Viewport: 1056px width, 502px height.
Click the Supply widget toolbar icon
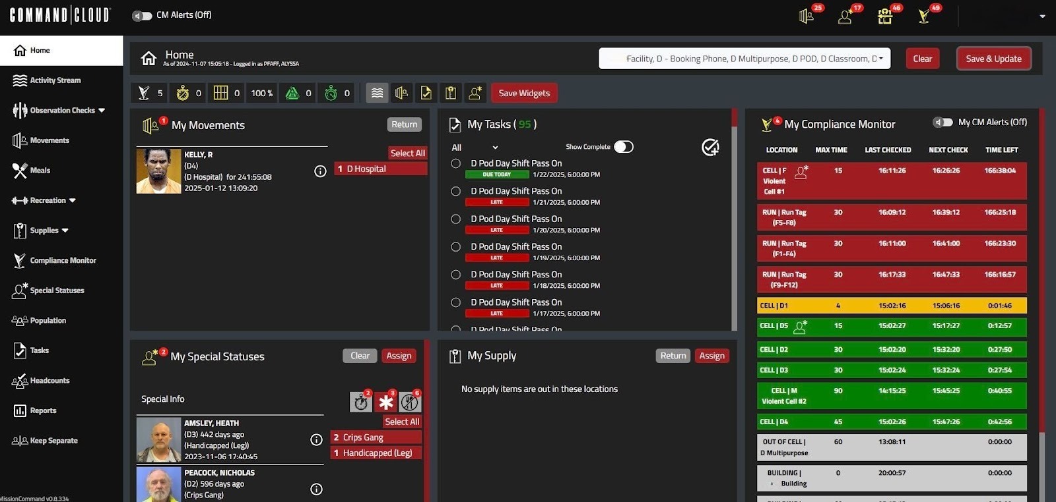(x=451, y=94)
